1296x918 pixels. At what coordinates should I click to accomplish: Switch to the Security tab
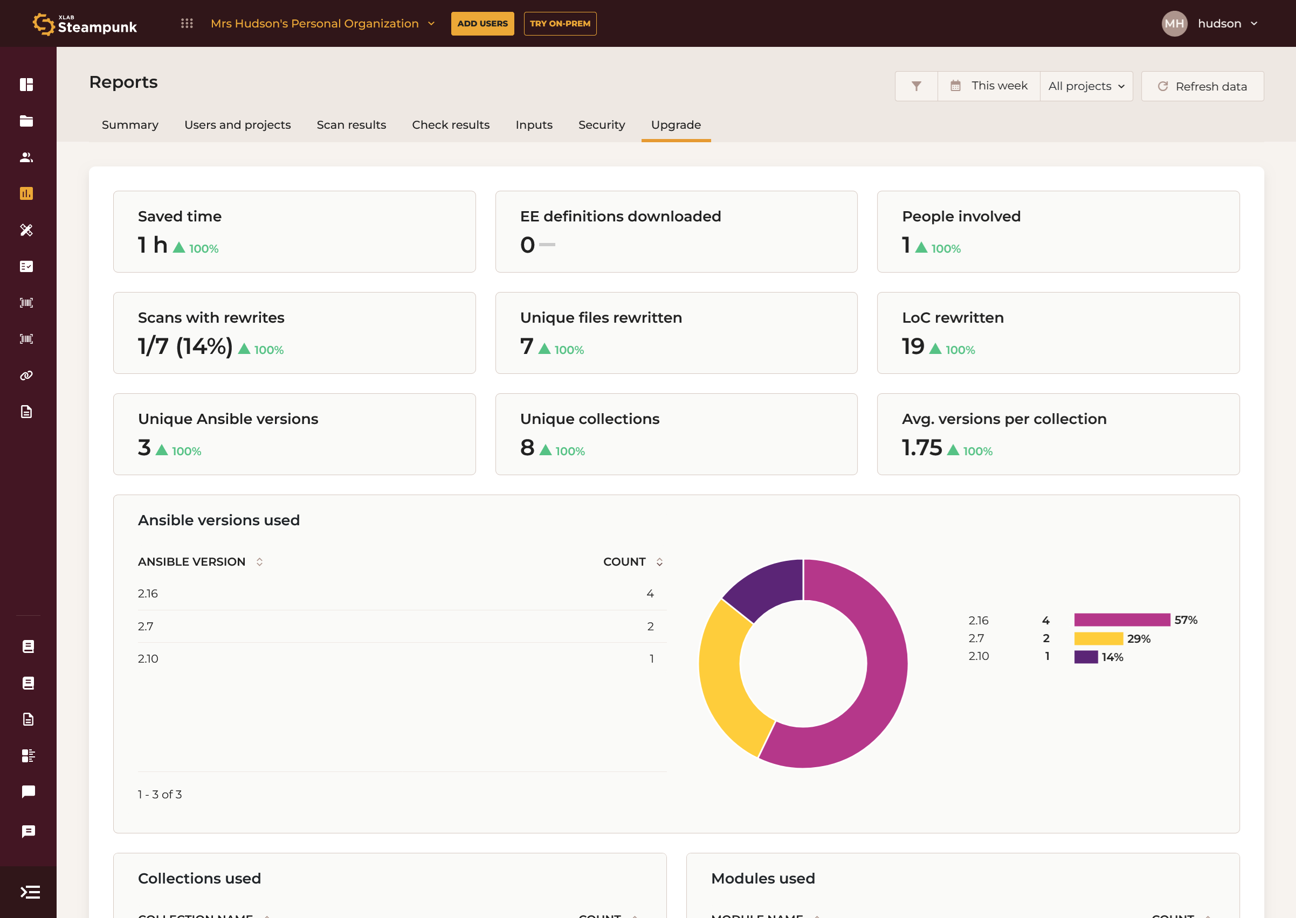tap(601, 125)
